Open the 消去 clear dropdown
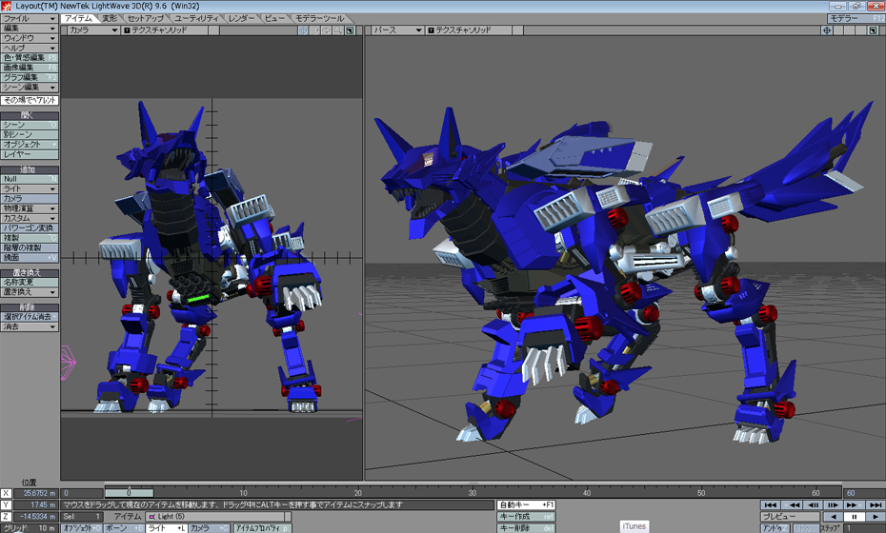Image resolution: width=886 pixels, height=533 pixels. (x=30, y=326)
